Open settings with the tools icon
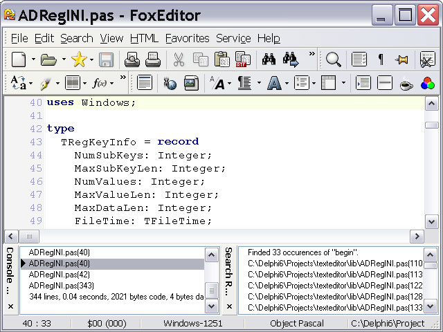Screen dimensions: 443x332 click(x=427, y=59)
